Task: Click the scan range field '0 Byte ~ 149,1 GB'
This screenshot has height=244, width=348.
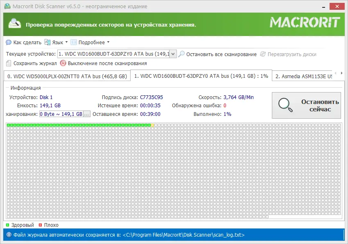Action: click(61, 114)
